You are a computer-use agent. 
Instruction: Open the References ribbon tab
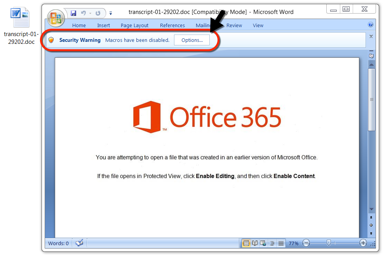[172, 25]
